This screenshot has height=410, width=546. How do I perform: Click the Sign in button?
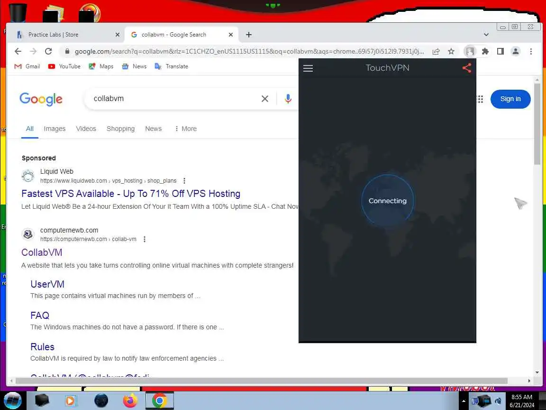tap(510, 99)
